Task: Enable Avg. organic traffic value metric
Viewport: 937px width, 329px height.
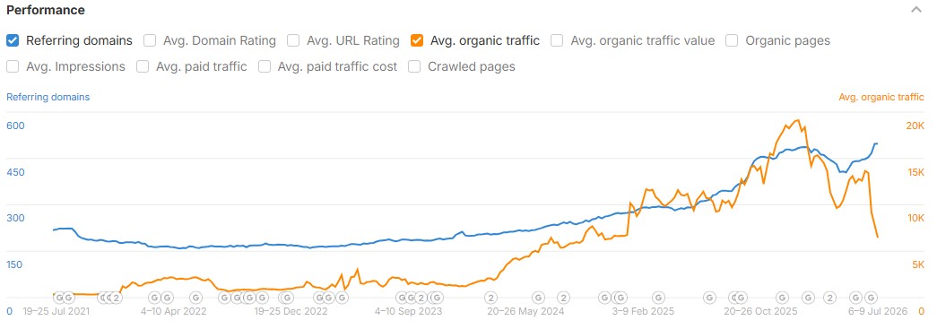Action: (557, 40)
